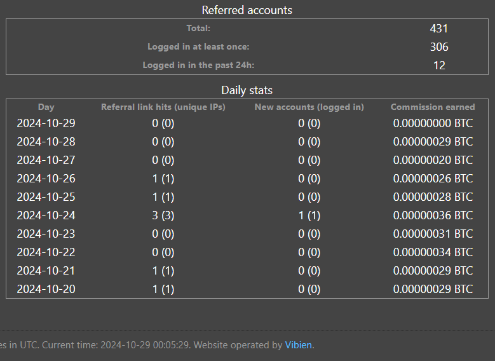This screenshot has width=495, height=361.
Task: Click referral hits 1 (1) for 2024-10-20
Action: pyautogui.click(x=163, y=289)
